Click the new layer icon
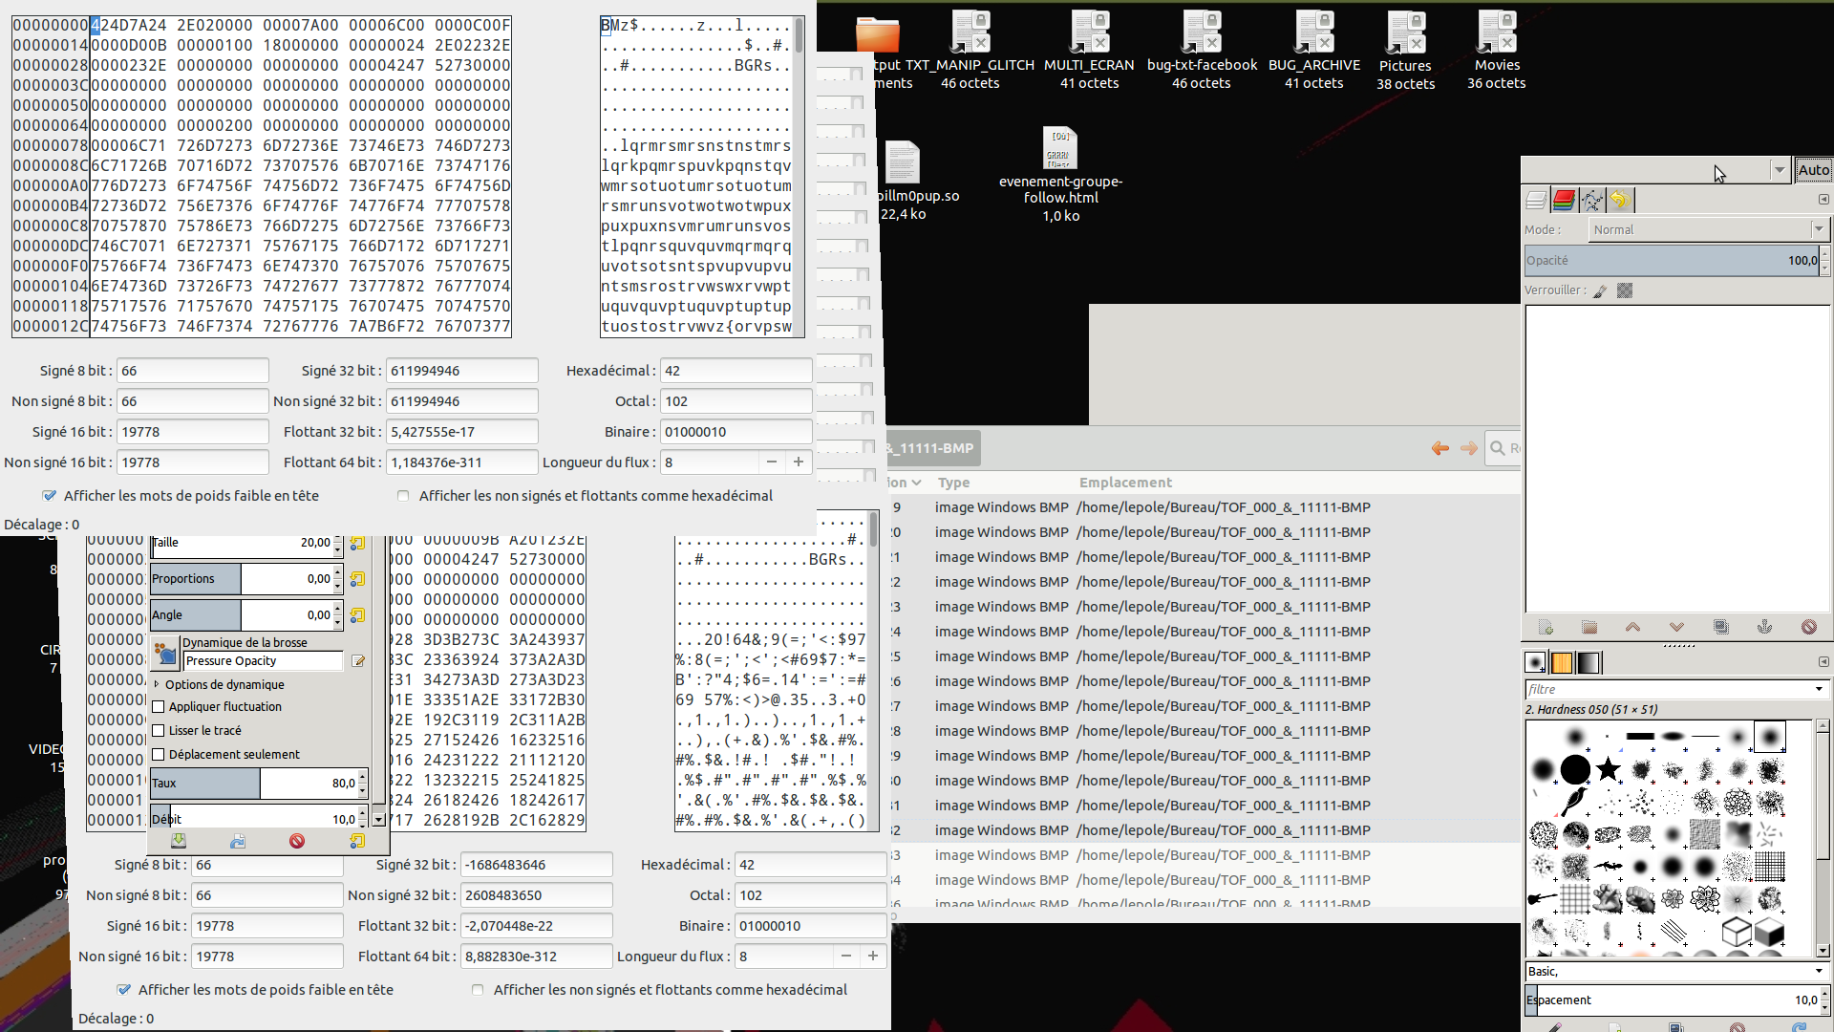Viewport: 1834px width, 1032px height. [x=1546, y=627]
